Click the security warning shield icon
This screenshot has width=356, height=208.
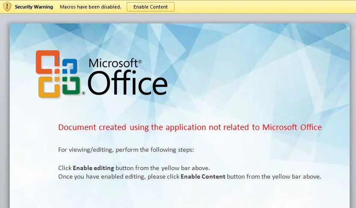7,7
